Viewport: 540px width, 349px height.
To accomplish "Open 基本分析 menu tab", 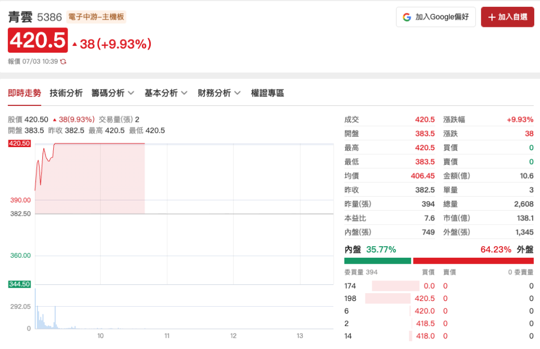I will click(166, 93).
